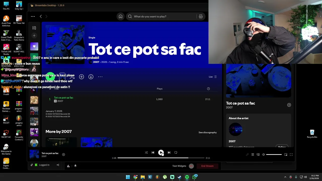Open now-playing thumbnail in bottom bar
Viewport: 322px width, 181px height.
[x=34, y=155]
